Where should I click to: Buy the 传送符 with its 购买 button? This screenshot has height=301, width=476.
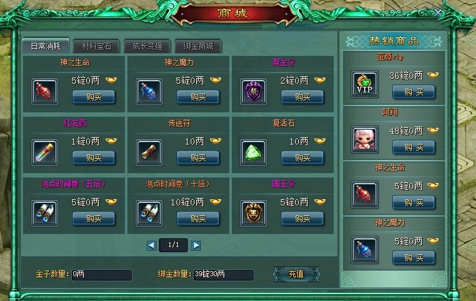198,158
